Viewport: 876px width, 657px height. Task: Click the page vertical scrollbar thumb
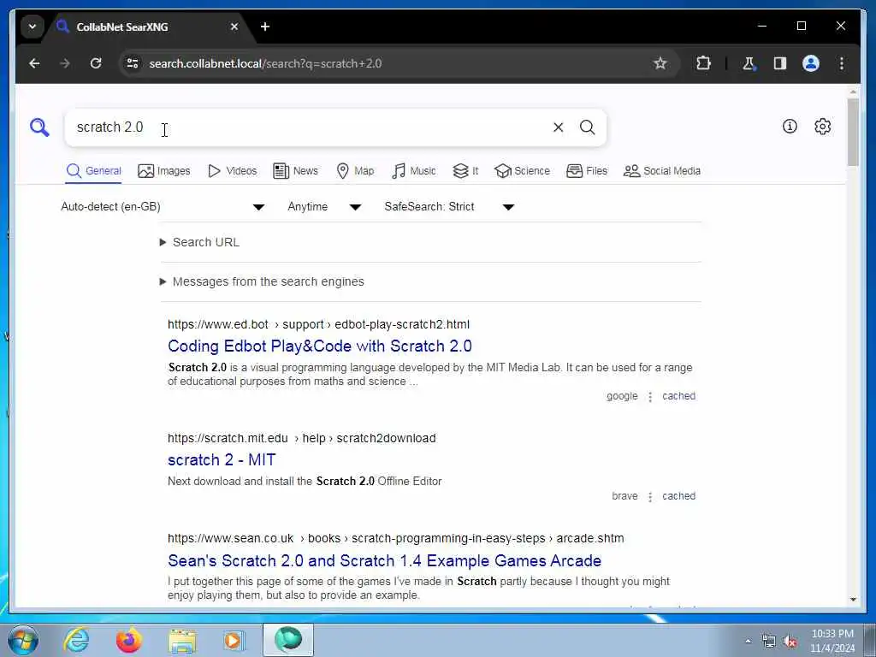pos(853,133)
